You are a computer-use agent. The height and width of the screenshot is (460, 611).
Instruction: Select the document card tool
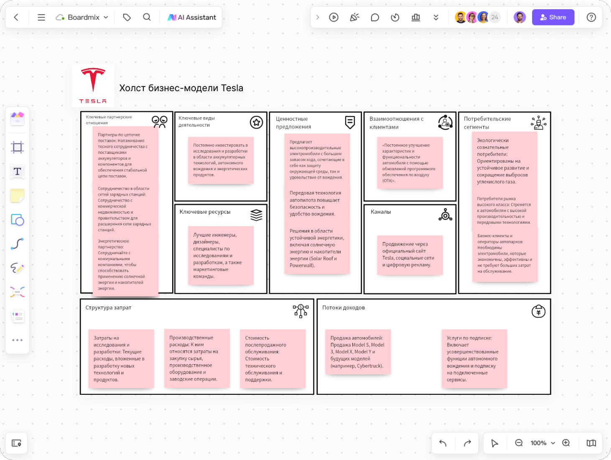tap(17, 316)
